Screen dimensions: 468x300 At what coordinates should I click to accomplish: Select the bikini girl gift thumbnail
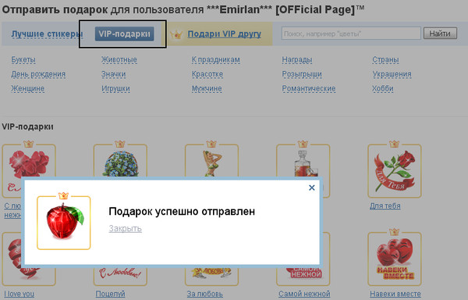click(x=211, y=160)
